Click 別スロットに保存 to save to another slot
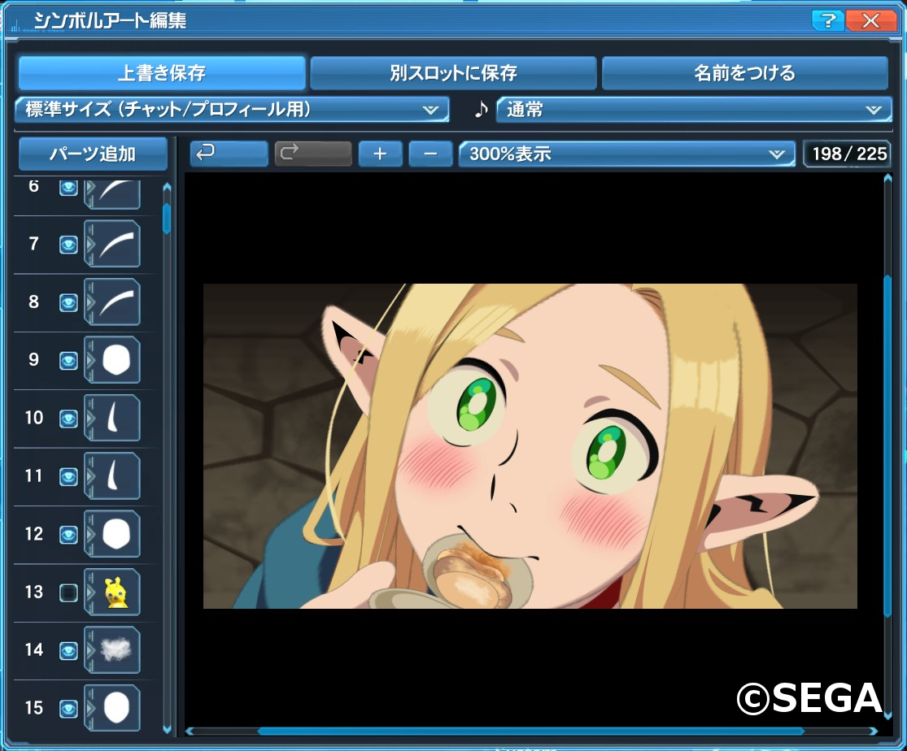This screenshot has width=907, height=751. tap(454, 73)
